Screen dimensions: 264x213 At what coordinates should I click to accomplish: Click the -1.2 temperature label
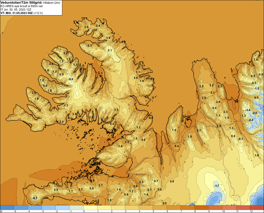click(x=257, y=88)
